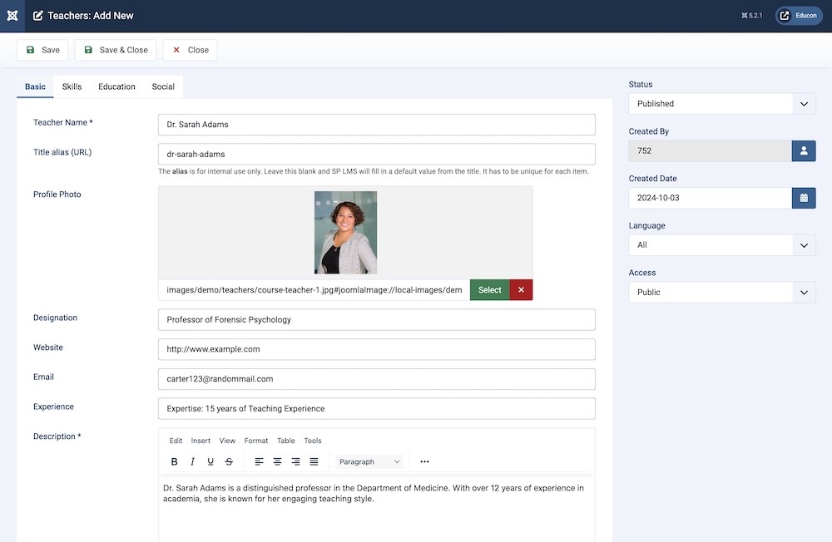Click into the Designation input field
Viewport: 832px width, 542px height.
(376, 320)
